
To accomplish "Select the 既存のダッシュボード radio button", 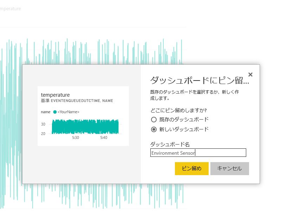I will pyautogui.click(x=153, y=119).
